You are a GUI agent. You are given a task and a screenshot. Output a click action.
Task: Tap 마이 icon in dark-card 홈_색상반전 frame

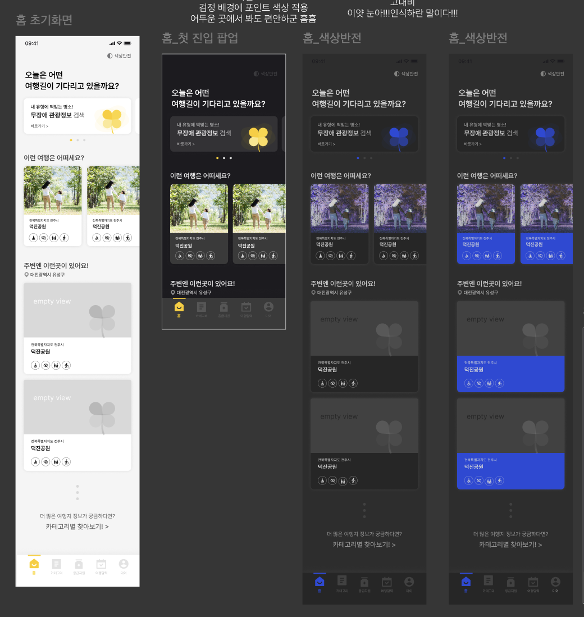click(409, 581)
